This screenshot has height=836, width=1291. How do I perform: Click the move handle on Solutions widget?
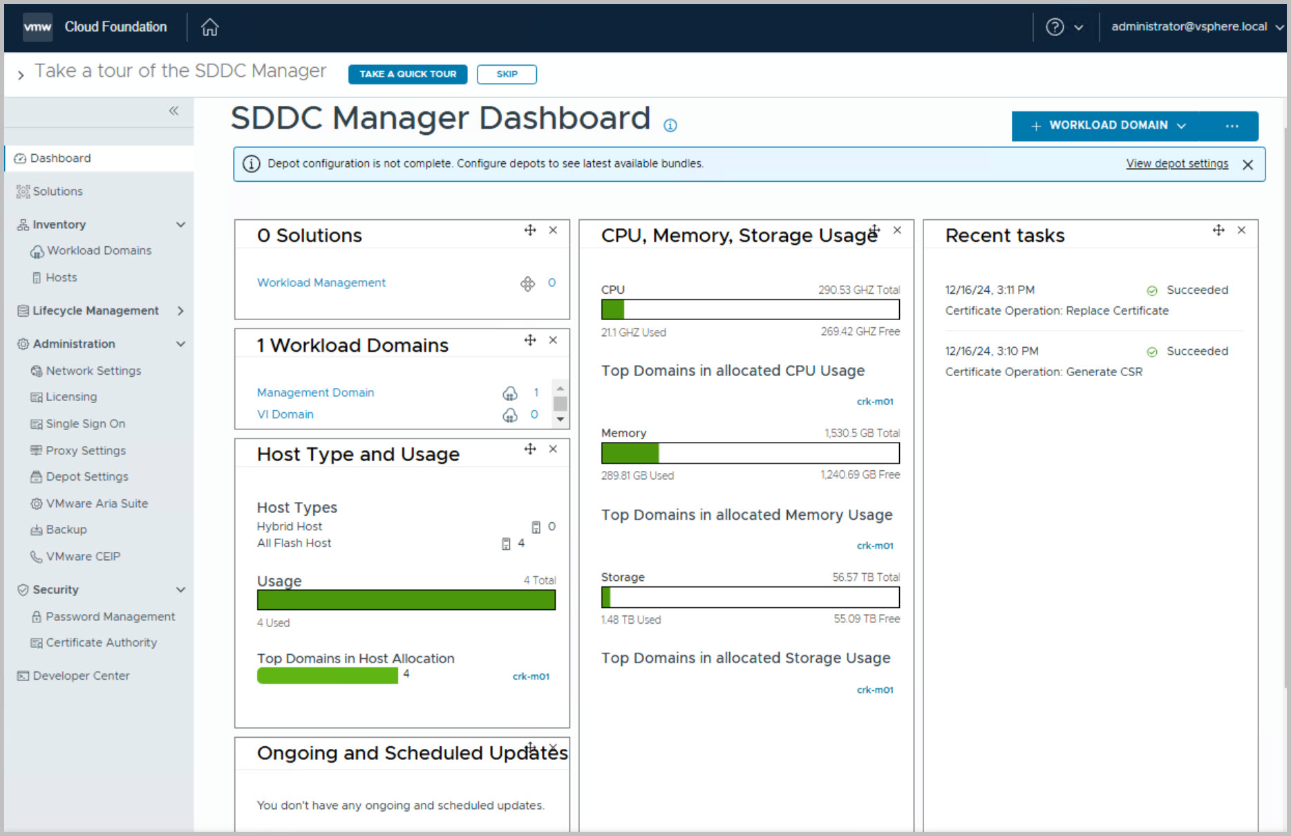coord(530,230)
